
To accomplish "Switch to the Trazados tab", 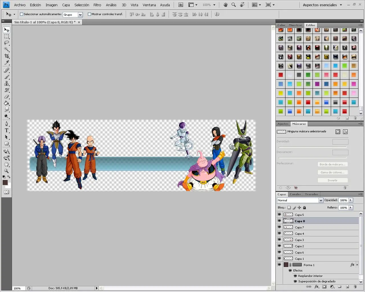I will pyautogui.click(x=311, y=194).
